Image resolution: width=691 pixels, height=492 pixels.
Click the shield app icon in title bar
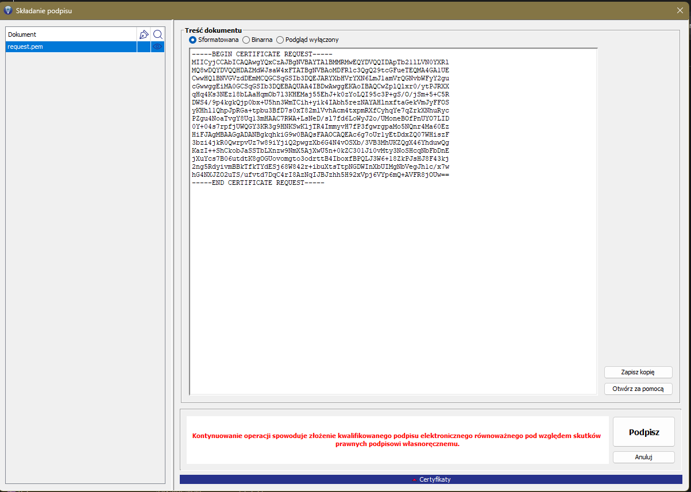tap(7, 10)
